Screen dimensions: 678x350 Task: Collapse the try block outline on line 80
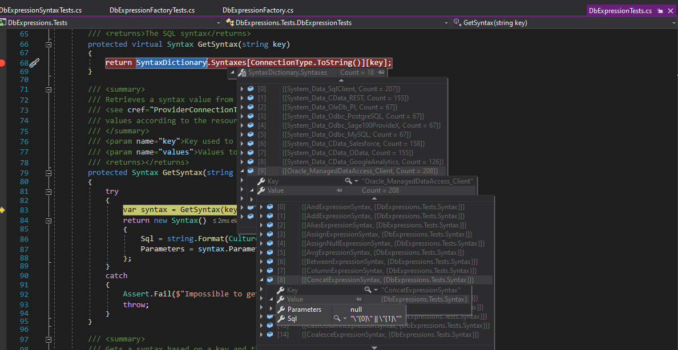pyautogui.click(x=49, y=192)
